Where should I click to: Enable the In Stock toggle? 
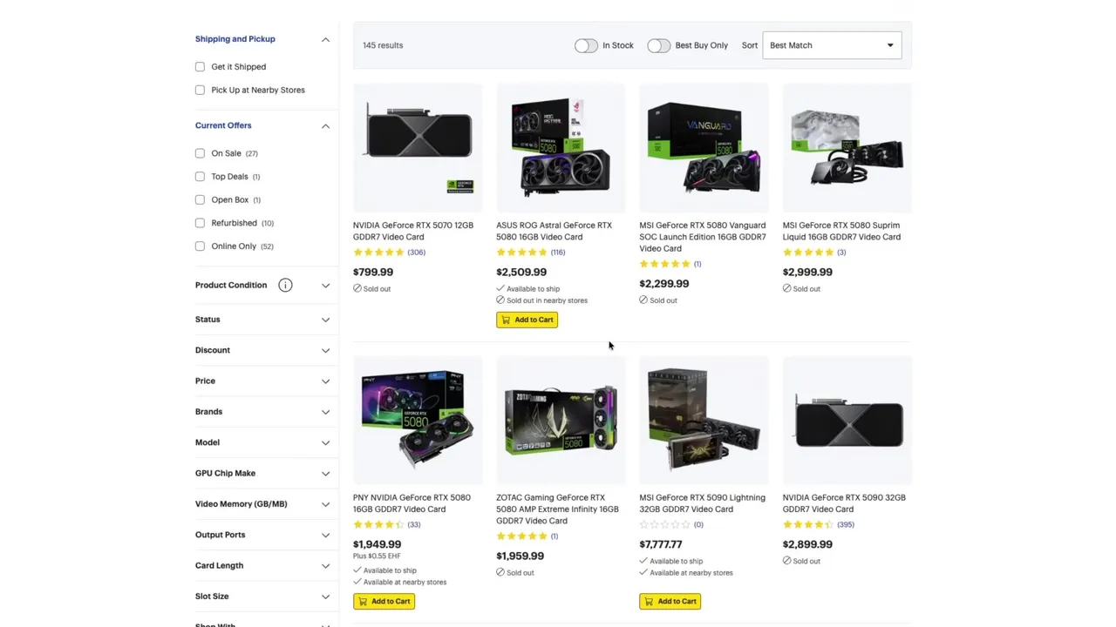tap(586, 45)
